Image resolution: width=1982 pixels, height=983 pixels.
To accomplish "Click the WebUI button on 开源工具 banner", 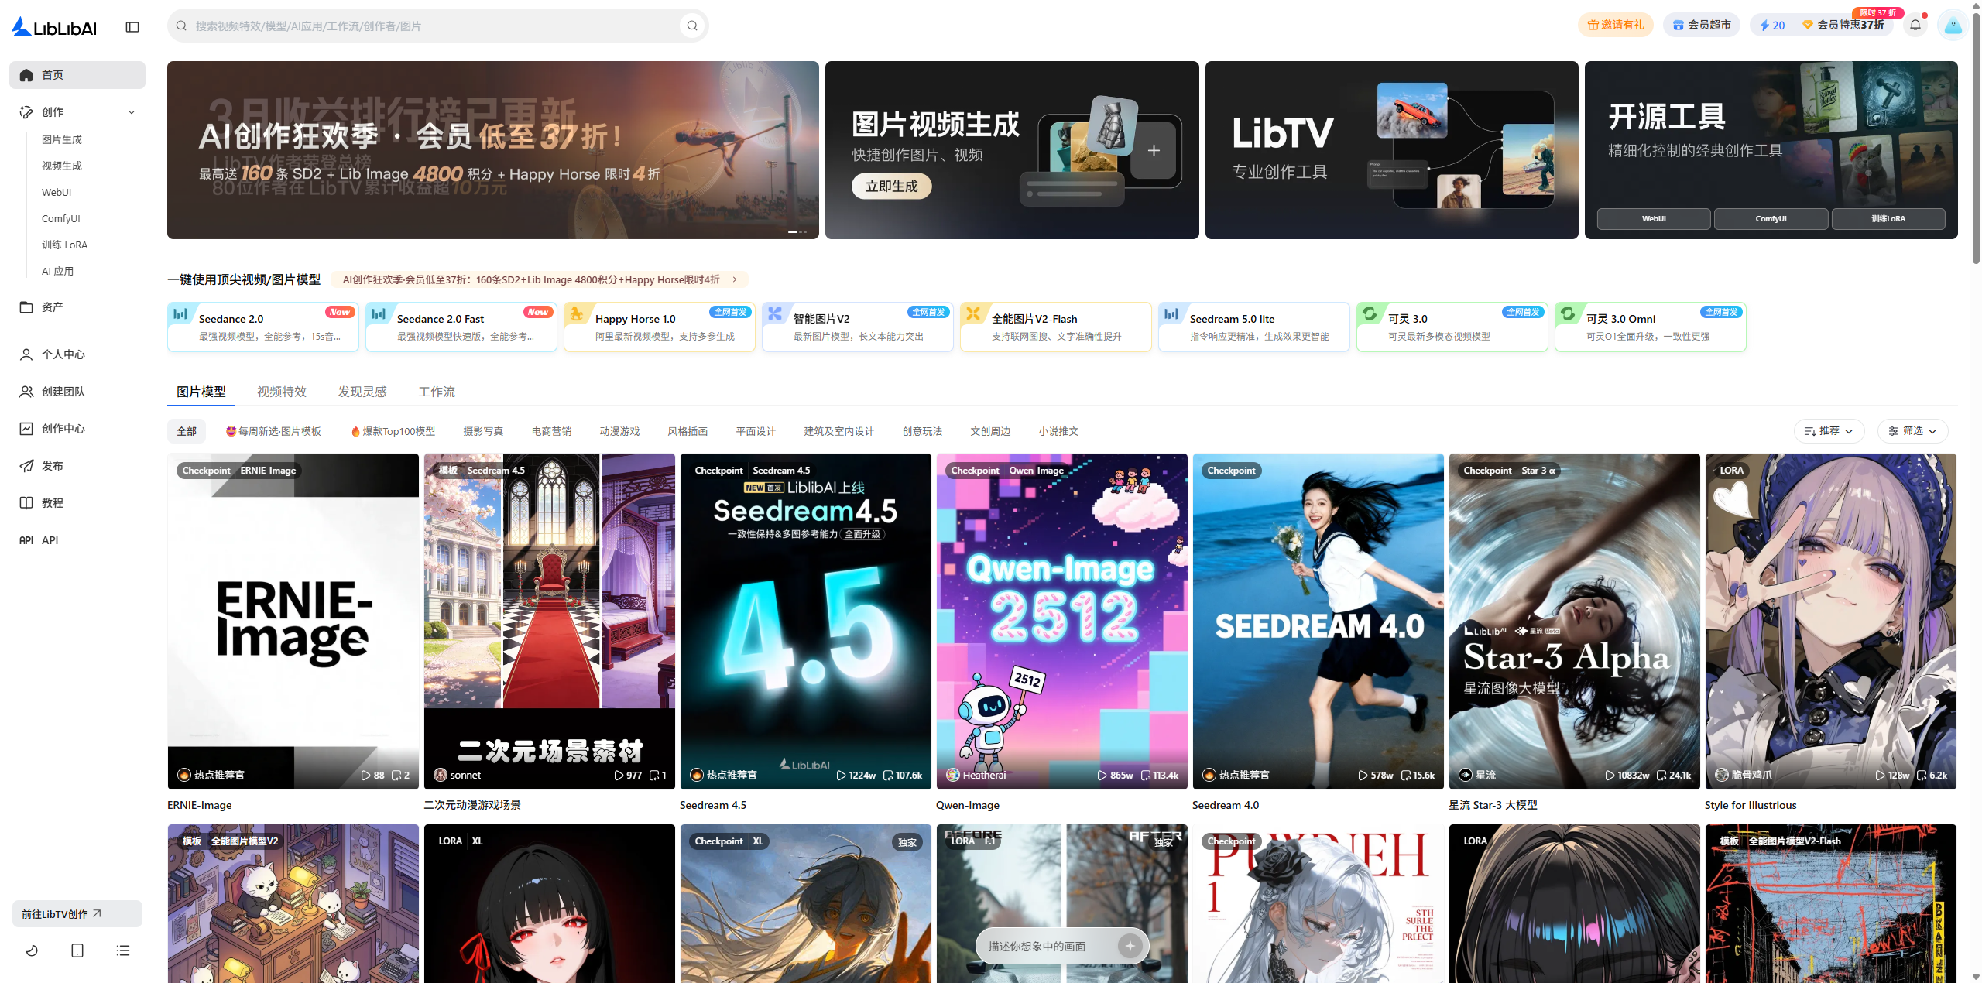I will pyautogui.click(x=1653, y=218).
